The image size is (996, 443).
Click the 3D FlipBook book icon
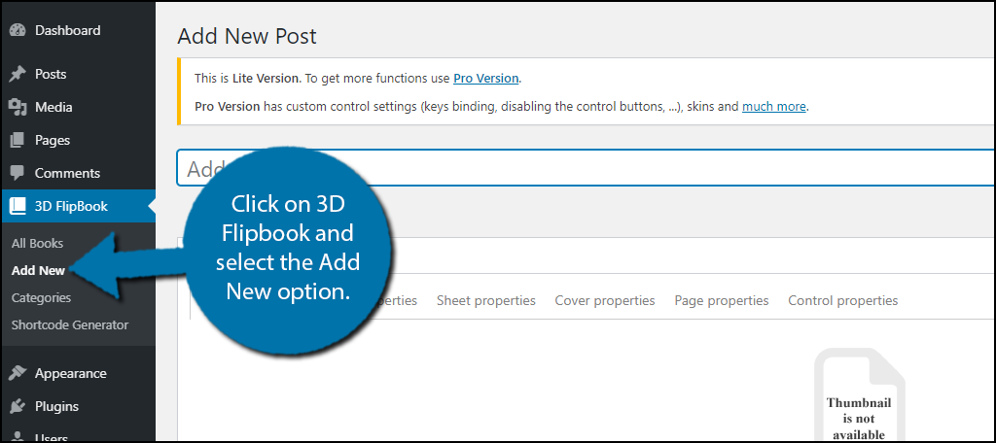point(18,206)
